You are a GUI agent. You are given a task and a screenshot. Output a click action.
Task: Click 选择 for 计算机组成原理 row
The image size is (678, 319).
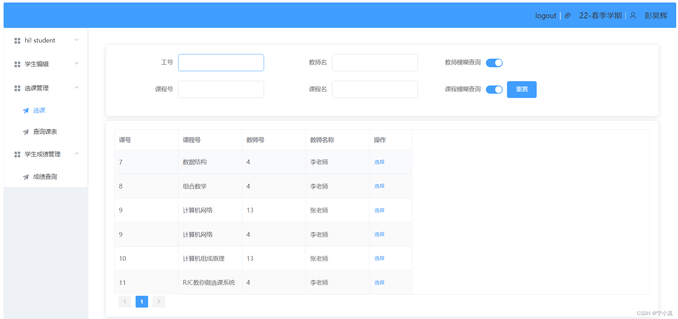[379, 258]
